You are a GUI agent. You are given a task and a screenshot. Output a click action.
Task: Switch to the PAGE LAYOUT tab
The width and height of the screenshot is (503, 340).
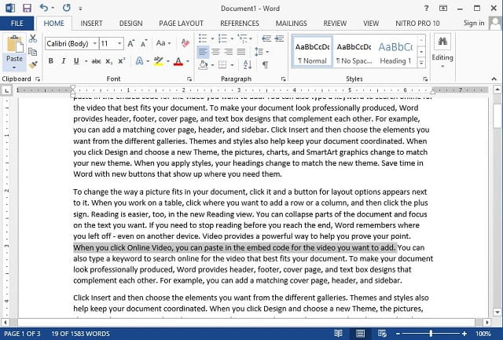(x=181, y=24)
